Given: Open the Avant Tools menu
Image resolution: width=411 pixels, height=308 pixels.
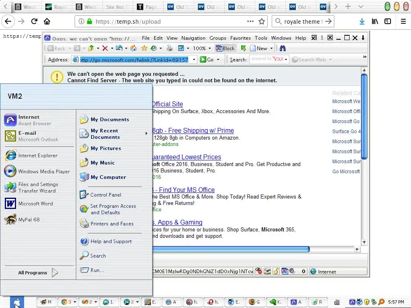Looking at the screenshot, I should coord(261,38).
